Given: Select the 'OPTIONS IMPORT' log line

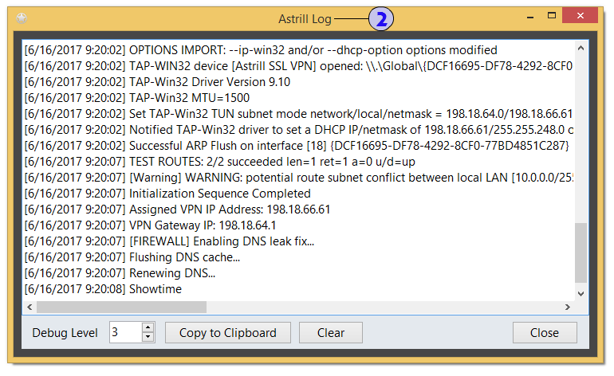Looking at the screenshot, I should [x=261, y=50].
